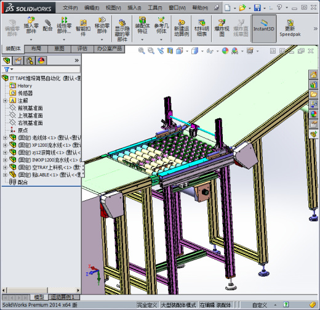Viewport: 320px width, 310px height.
Task: Open the 文件(F) menu
Action: pos(70,8)
